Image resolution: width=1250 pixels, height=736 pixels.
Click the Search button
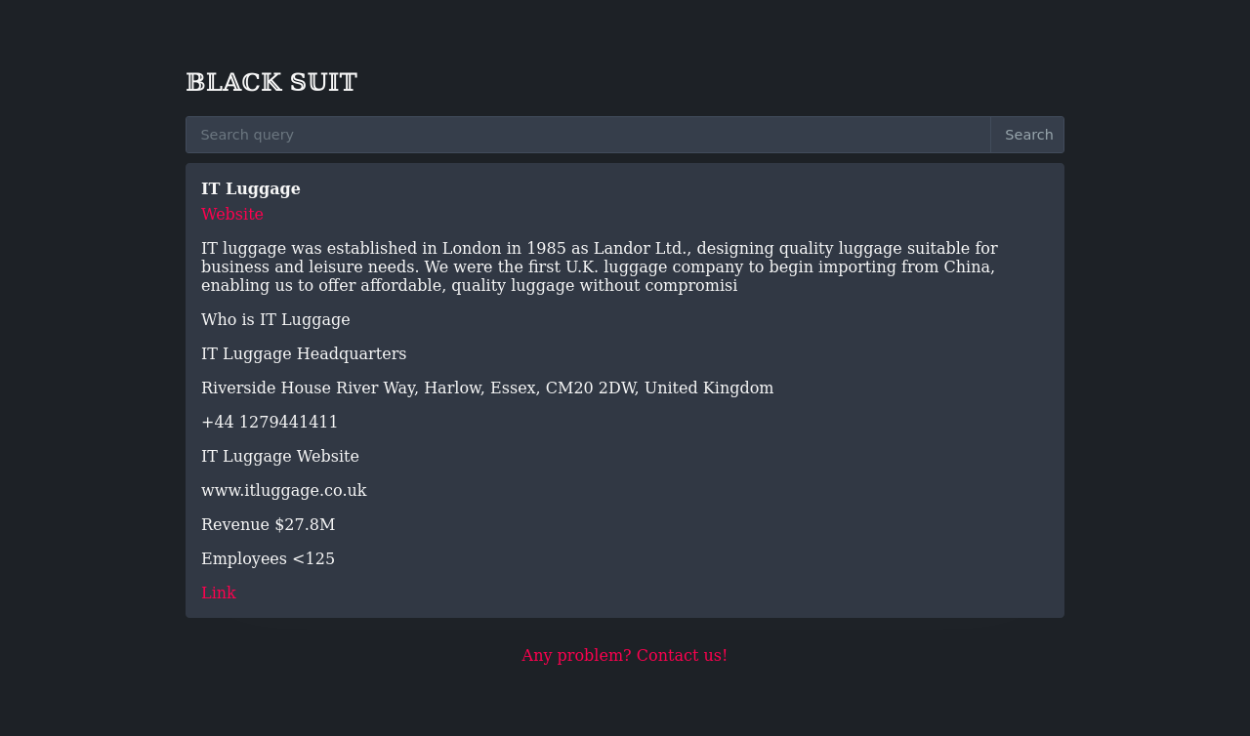pos(1028,135)
